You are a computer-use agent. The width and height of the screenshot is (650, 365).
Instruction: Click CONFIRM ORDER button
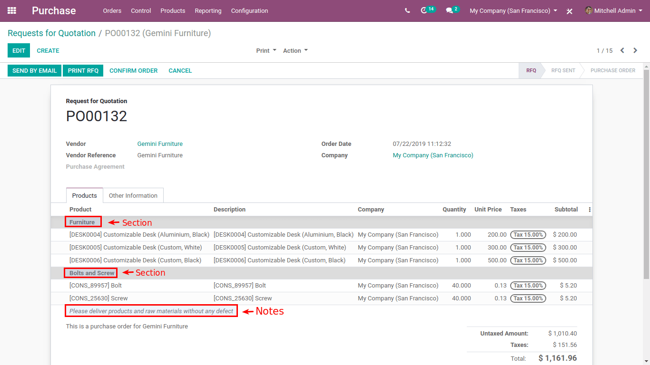pyautogui.click(x=134, y=70)
